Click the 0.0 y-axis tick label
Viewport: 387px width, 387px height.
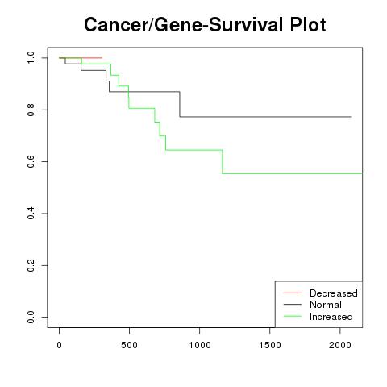31,317
